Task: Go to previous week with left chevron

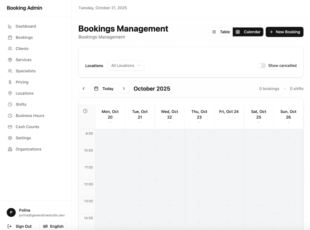Action: 84,89
